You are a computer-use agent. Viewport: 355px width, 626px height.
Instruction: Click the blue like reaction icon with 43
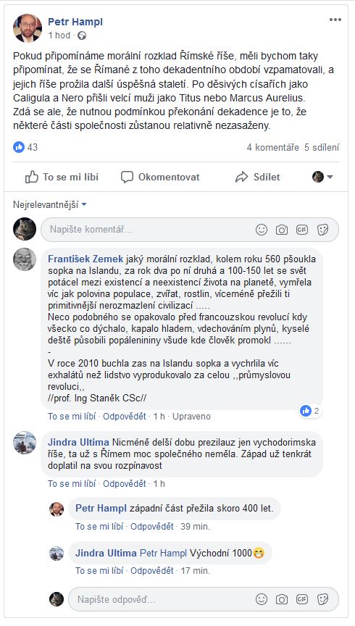tap(19, 147)
